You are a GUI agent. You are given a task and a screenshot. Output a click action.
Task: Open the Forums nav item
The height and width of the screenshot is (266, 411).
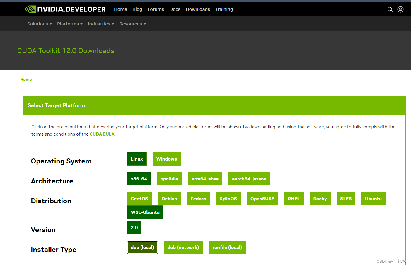point(156,9)
